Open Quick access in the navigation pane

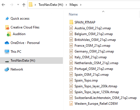pos(20,19)
